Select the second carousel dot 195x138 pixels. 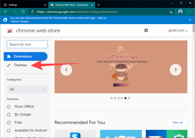115,98
